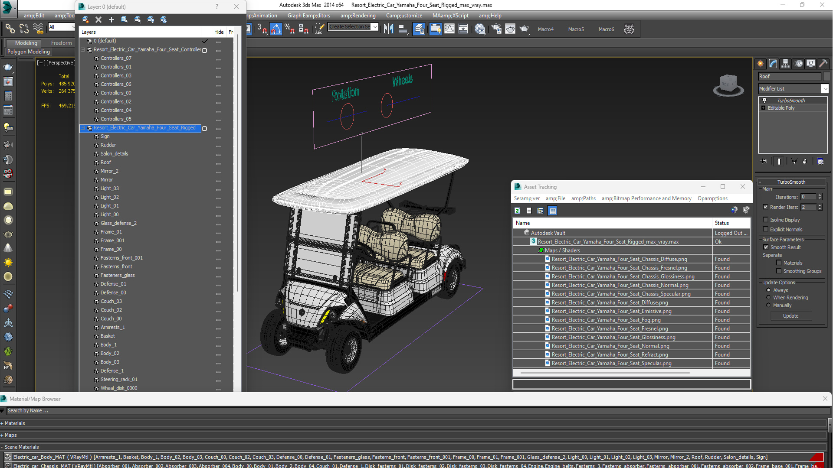Select the Manually update radio button
833x468 pixels.
[x=769, y=305]
